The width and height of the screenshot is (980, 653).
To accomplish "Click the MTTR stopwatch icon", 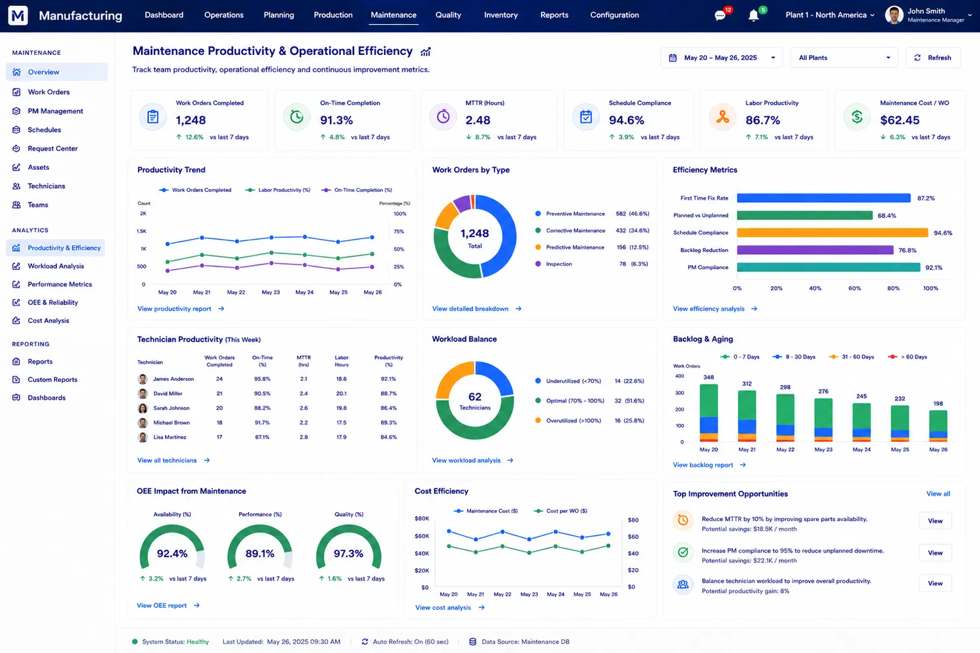I will 443,118.
